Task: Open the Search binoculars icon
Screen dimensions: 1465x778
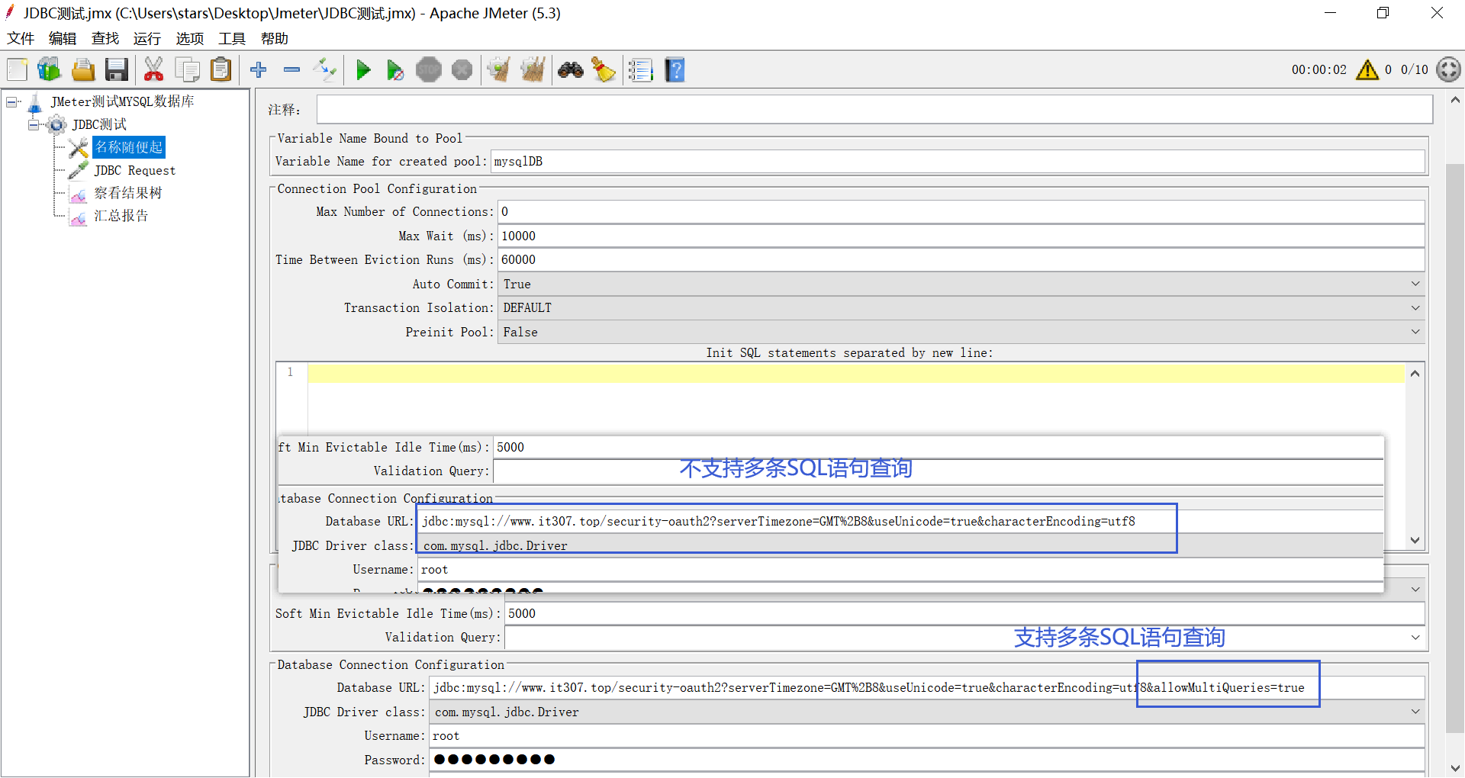Action: point(571,69)
